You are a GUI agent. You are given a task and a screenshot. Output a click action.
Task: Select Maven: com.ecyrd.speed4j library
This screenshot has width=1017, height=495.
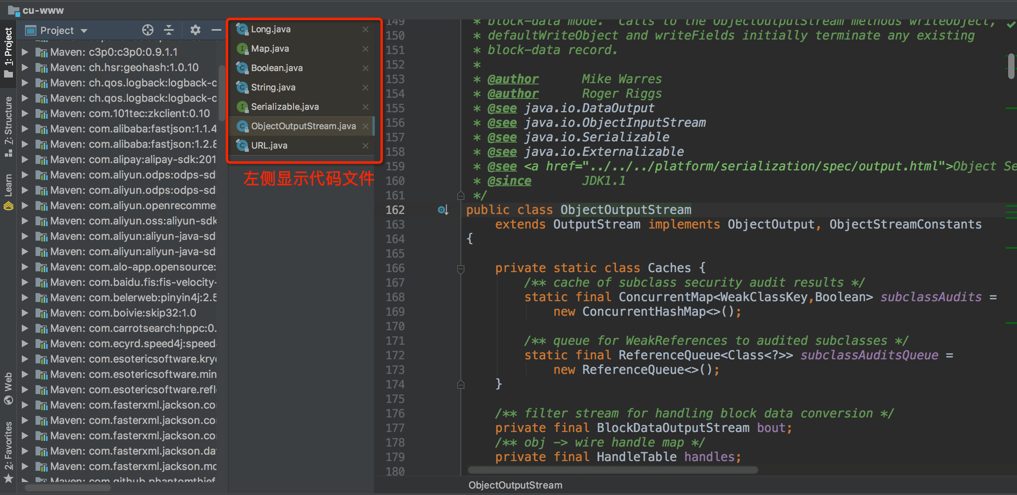coord(133,343)
